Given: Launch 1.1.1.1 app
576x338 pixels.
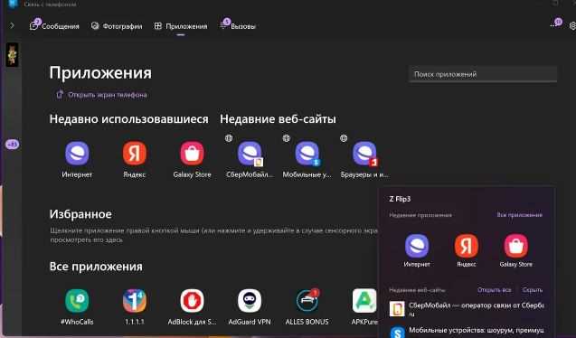Looking at the screenshot, I should click(x=135, y=307).
